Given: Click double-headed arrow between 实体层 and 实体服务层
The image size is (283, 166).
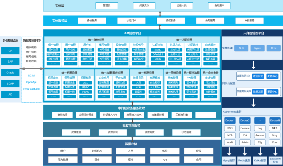Looking at the screenshot, I should tap(160, 14).
